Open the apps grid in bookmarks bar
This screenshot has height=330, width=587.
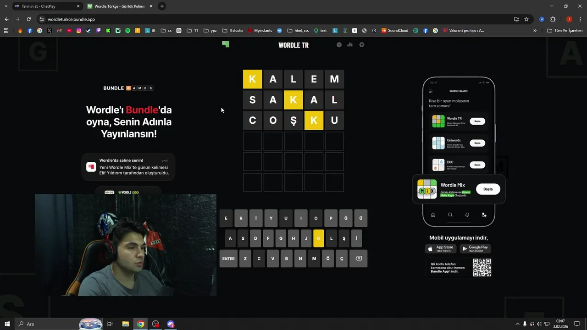click(6, 31)
